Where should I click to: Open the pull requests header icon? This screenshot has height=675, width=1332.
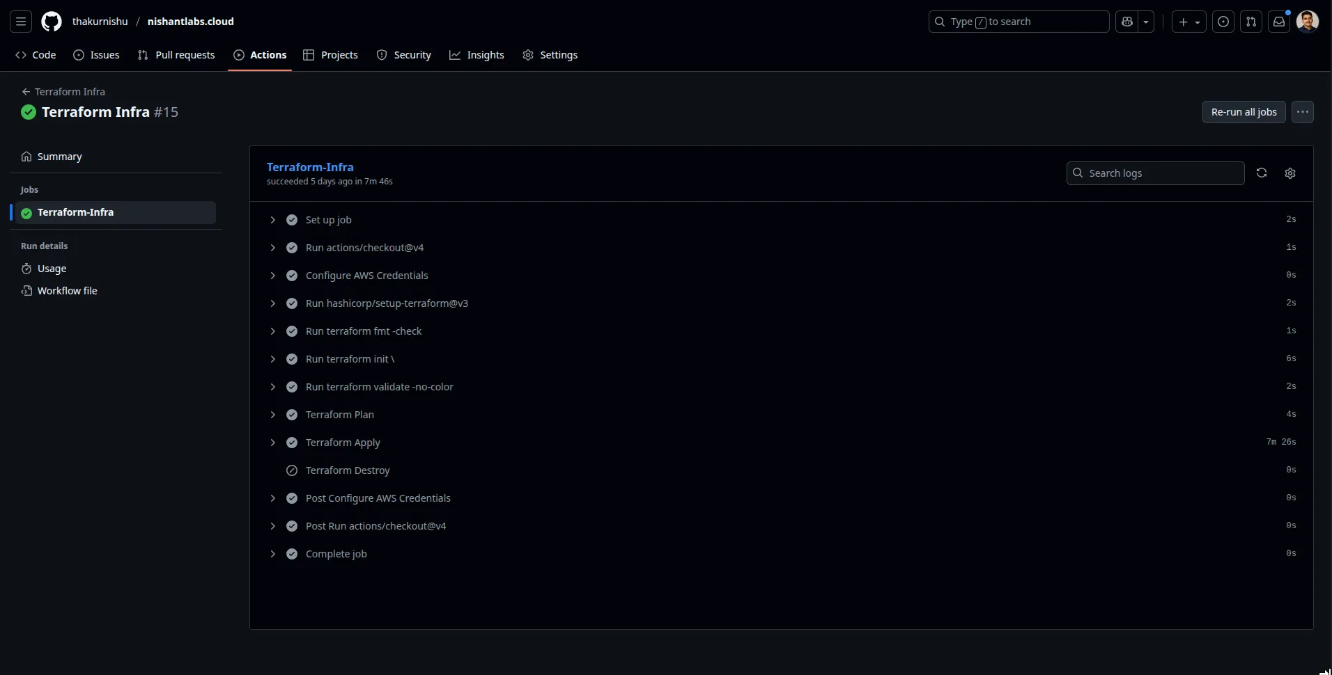[x=1250, y=22]
